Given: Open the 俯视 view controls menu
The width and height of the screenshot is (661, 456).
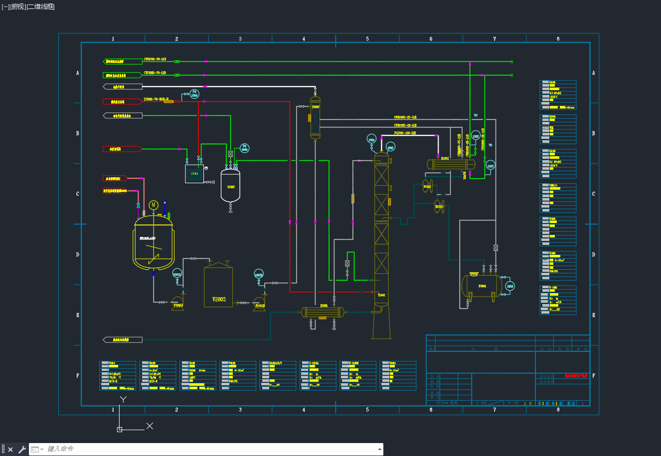Looking at the screenshot, I should [x=17, y=6].
